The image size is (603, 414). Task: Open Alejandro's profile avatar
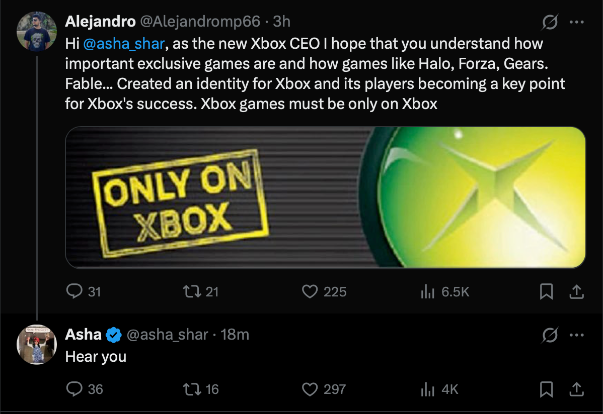pyautogui.click(x=37, y=32)
